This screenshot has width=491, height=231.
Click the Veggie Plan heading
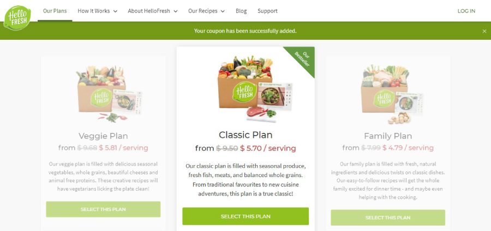tap(103, 136)
